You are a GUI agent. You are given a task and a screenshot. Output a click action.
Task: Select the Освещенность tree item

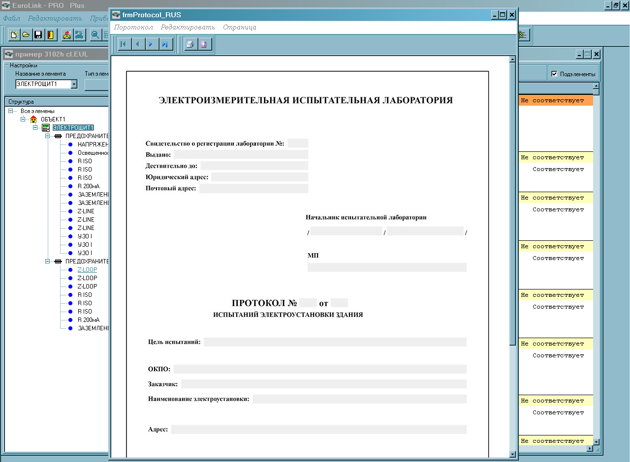(x=93, y=153)
